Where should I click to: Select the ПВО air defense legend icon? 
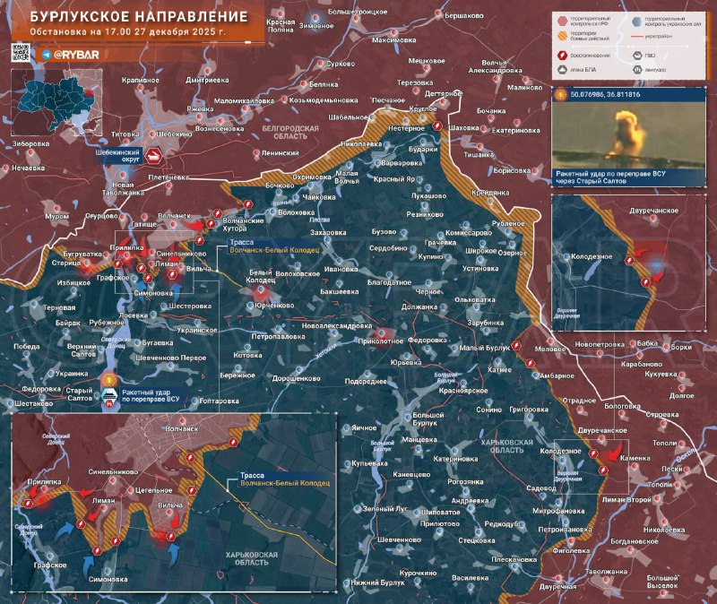coord(637,56)
